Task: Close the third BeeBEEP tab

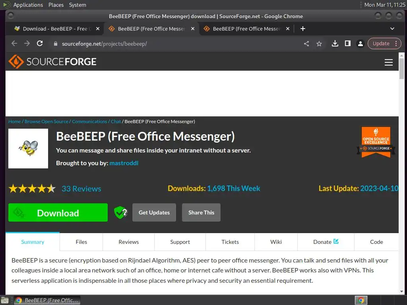Action: [x=288, y=29]
